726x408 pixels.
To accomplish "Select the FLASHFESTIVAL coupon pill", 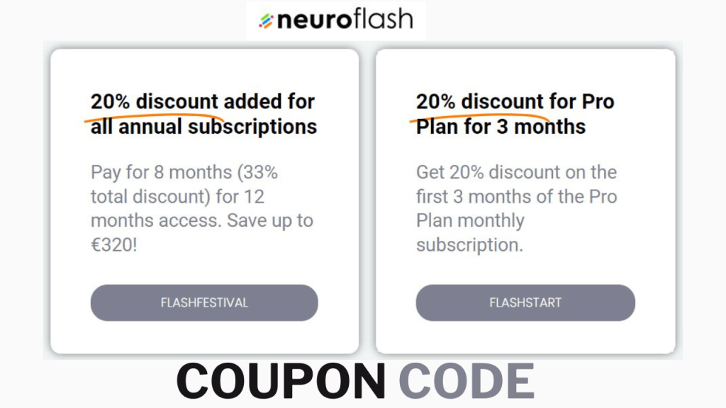I will tap(204, 302).
